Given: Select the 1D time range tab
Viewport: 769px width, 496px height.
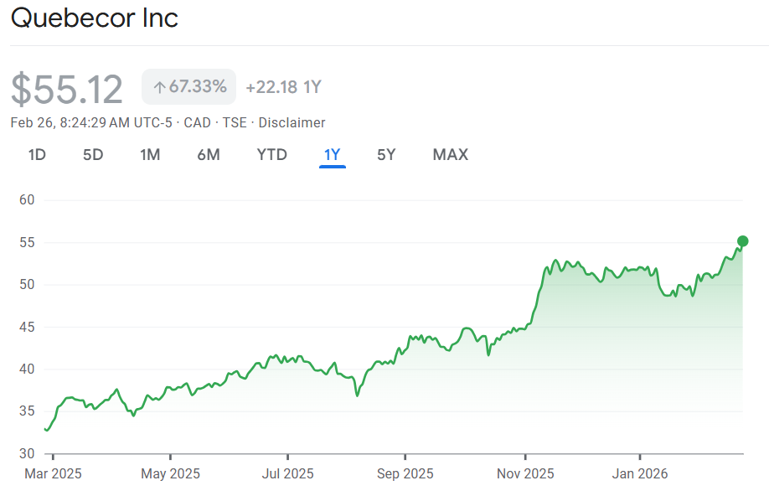Looking at the screenshot, I should [37, 154].
